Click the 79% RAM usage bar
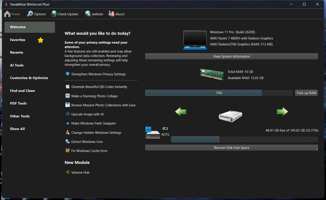Image resolution: width=326 pixels, height=200 pixels. click(x=219, y=93)
